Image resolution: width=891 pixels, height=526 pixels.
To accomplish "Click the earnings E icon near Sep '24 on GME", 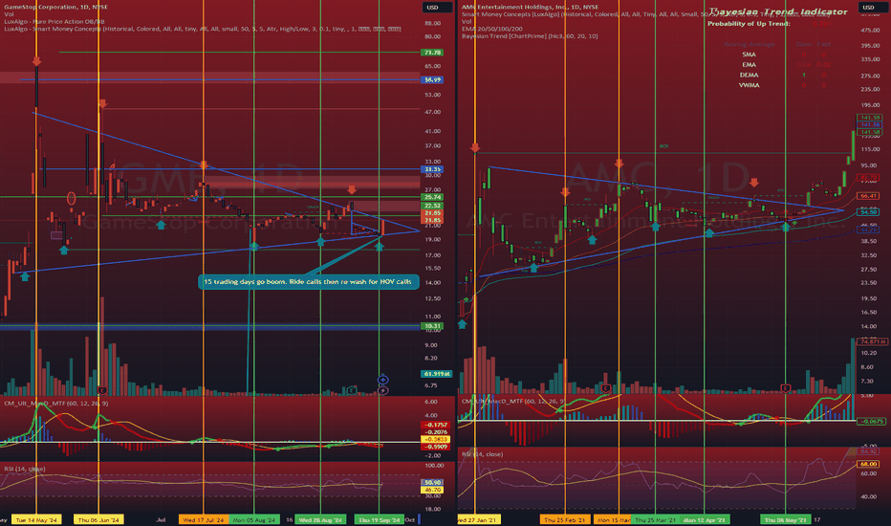I will click(353, 390).
